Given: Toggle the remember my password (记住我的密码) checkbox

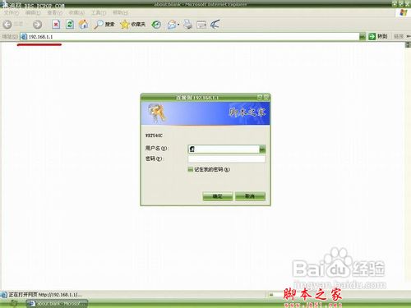Looking at the screenshot, I should pyautogui.click(x=190, y=169).
